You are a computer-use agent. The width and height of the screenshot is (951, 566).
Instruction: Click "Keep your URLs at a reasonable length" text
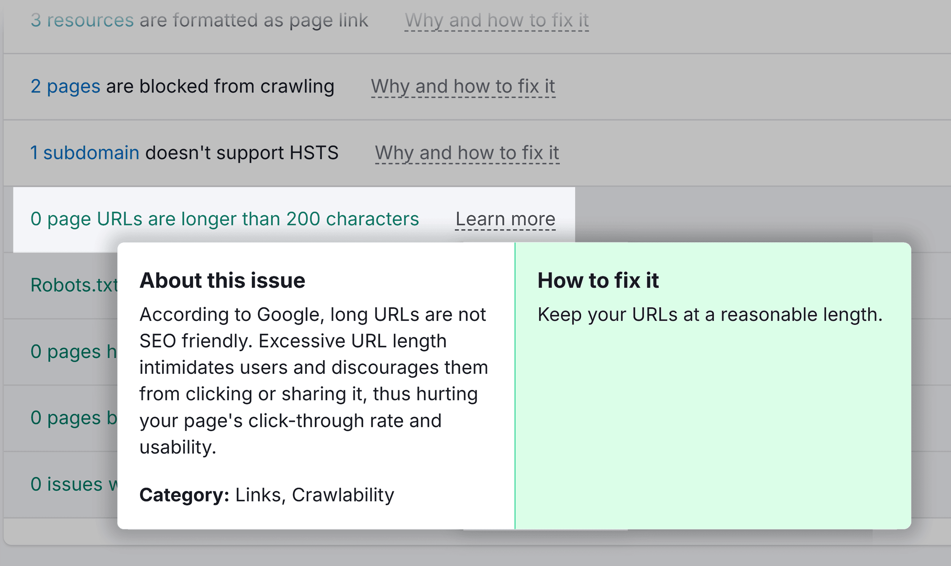point(711,314)
